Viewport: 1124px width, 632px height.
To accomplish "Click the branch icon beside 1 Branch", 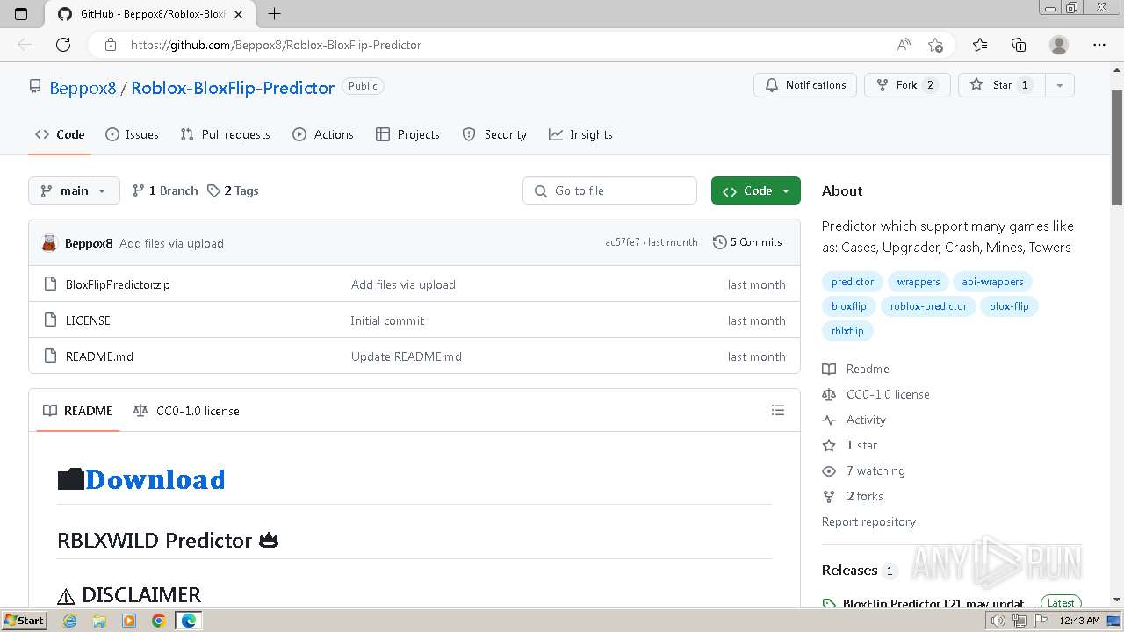I will [139, 190].
